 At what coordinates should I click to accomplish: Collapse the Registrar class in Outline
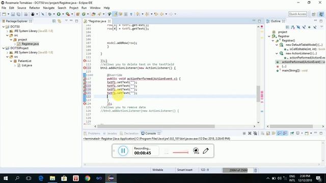coord(269,36)
